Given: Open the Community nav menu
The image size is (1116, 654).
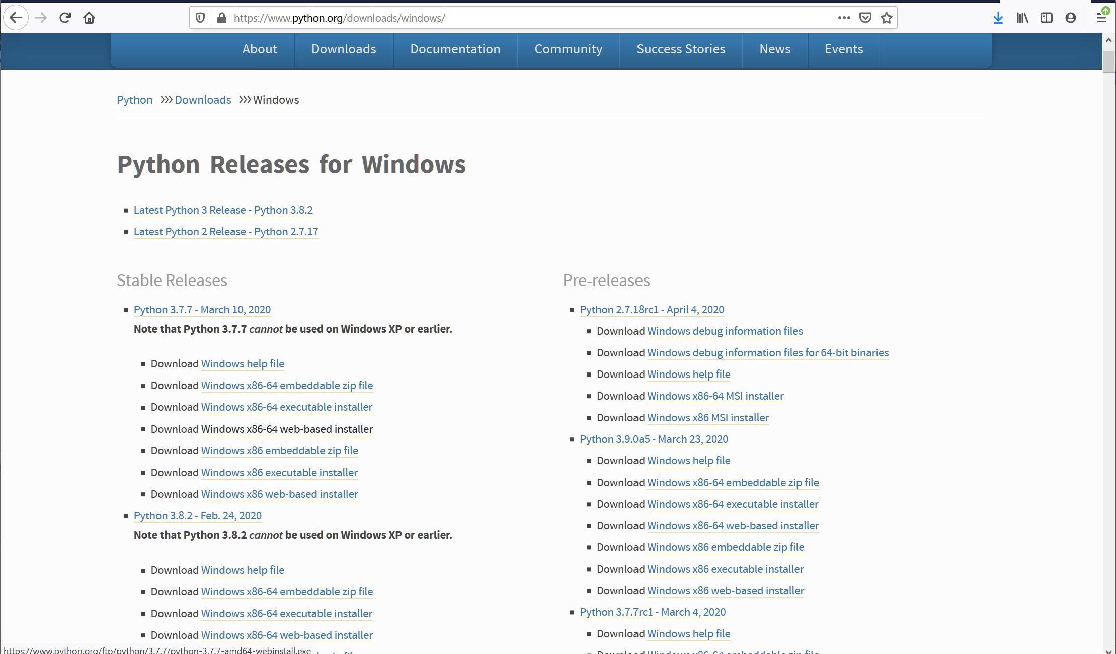Looking at the screenshot, I should coord(569,49).
